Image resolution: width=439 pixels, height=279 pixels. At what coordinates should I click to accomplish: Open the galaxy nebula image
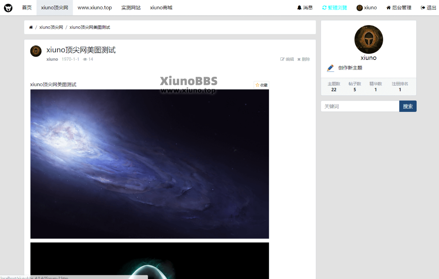(150, 164)
